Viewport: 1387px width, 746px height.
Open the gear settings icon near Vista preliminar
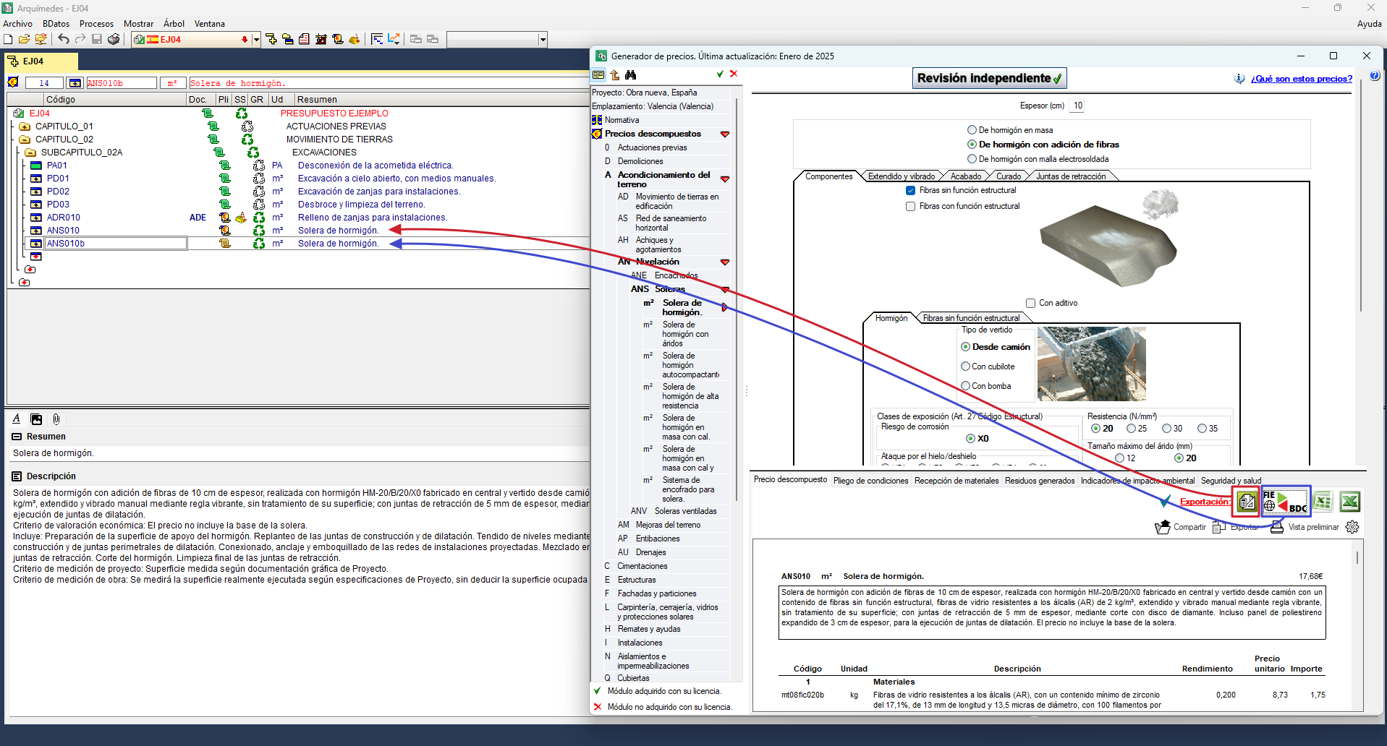tap(1352, 527)
